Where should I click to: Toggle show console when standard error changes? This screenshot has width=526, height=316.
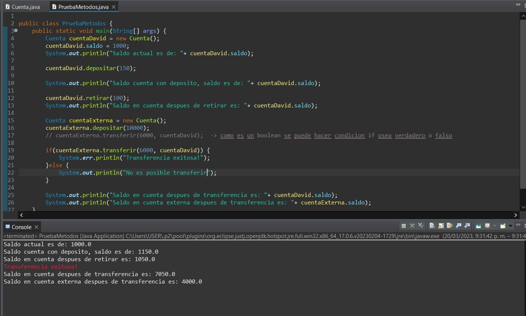[x=467, y=226]
